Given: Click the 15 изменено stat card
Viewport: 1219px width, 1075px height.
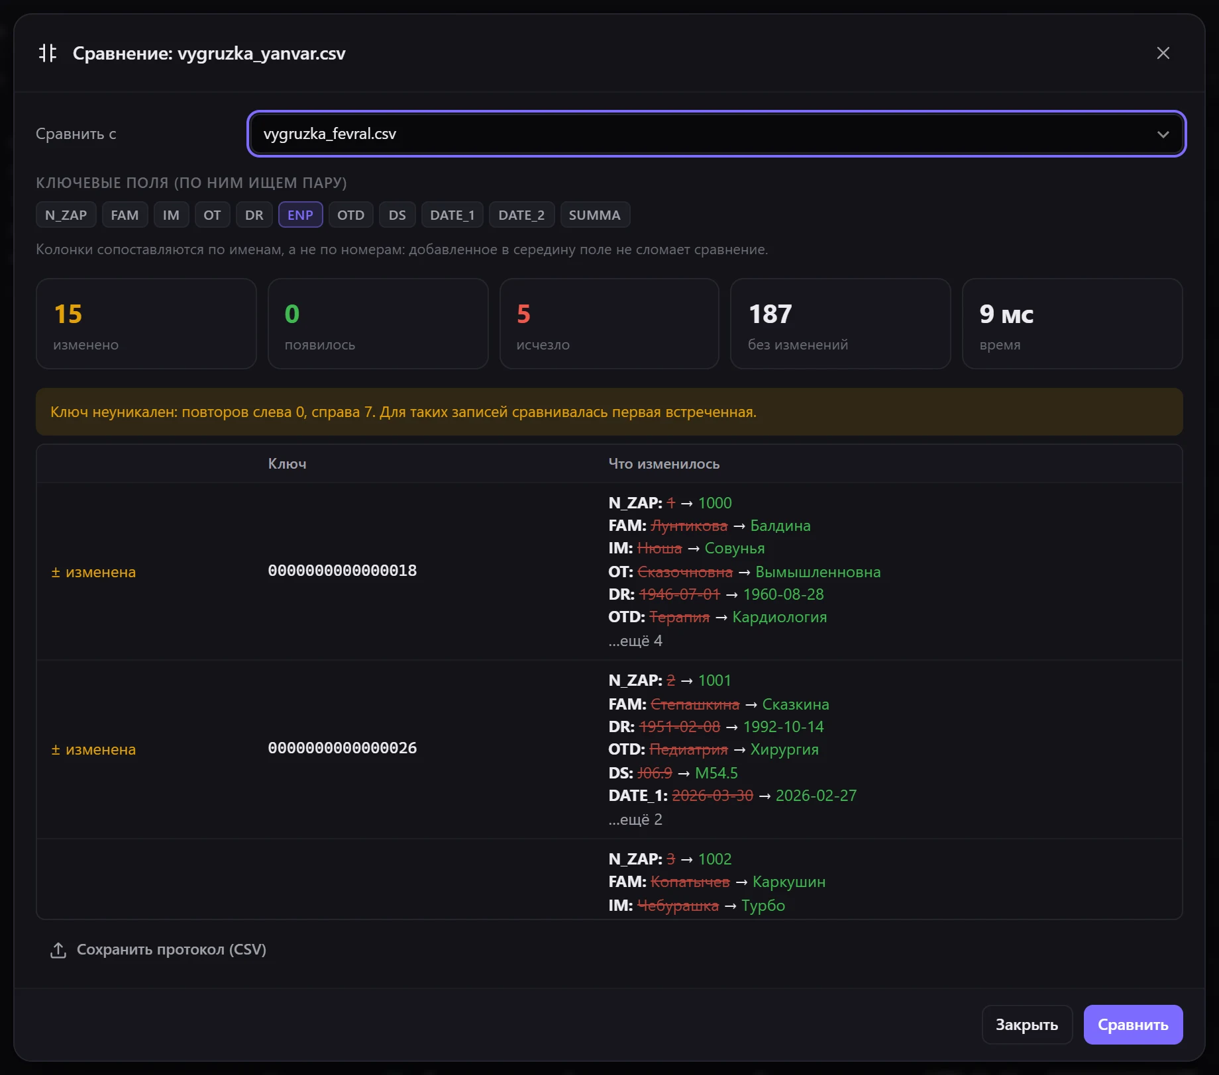Looking at the screenshot, I should 146,324.
